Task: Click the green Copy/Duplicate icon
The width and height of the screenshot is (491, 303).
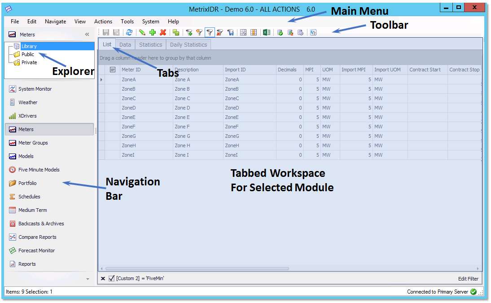Action: pyautogui.click(x=176, y=32)
